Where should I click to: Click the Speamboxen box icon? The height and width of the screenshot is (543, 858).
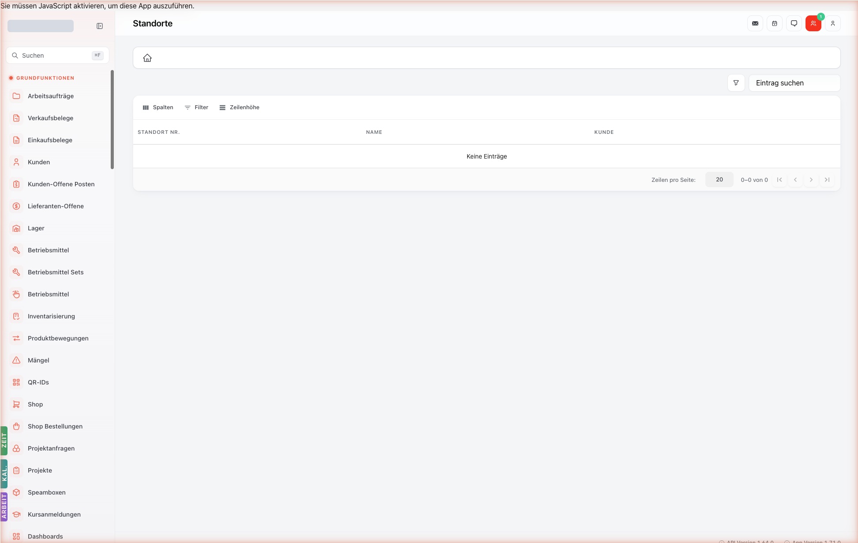16,492
